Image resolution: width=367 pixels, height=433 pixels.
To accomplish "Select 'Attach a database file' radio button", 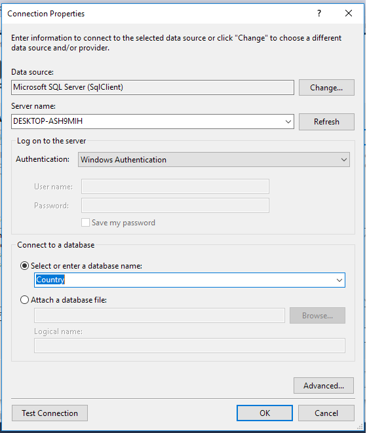I will (x=25, y=300).
